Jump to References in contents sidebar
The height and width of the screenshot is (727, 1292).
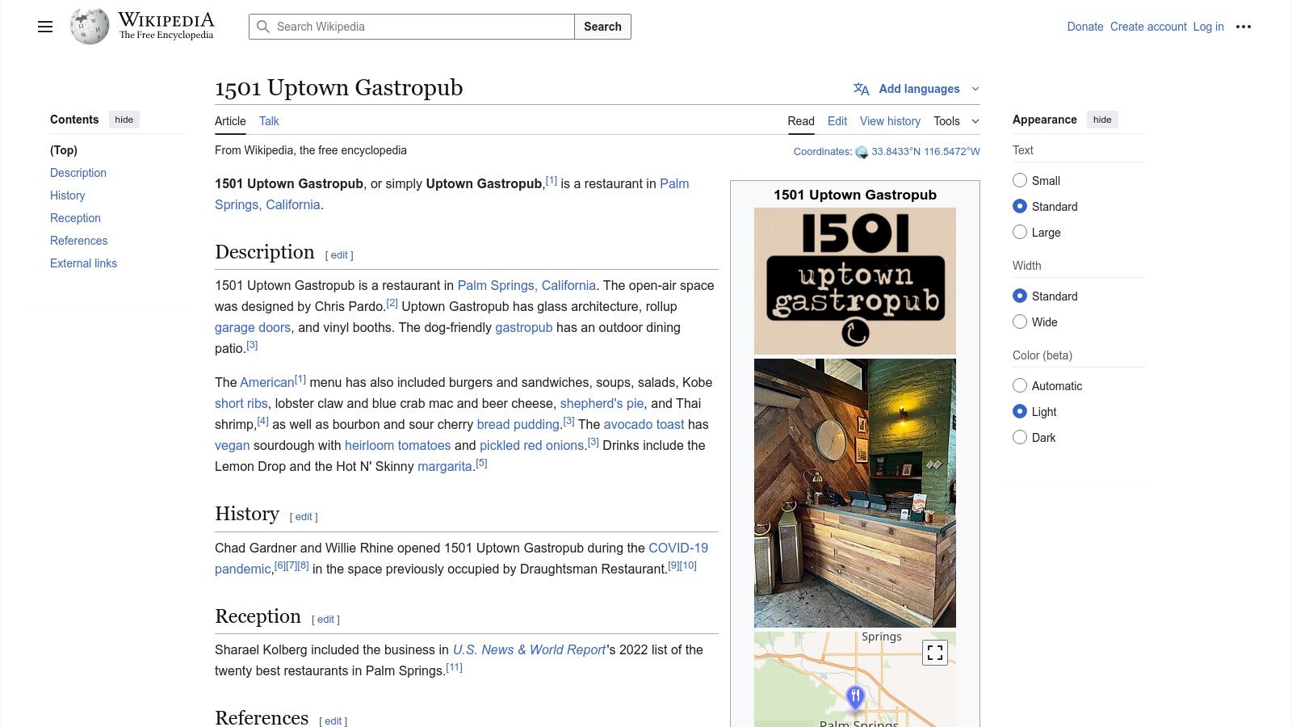[78, 241]
